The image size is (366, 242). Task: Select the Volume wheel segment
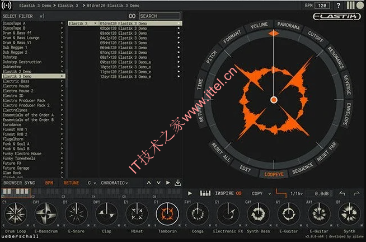click(259, 25)
